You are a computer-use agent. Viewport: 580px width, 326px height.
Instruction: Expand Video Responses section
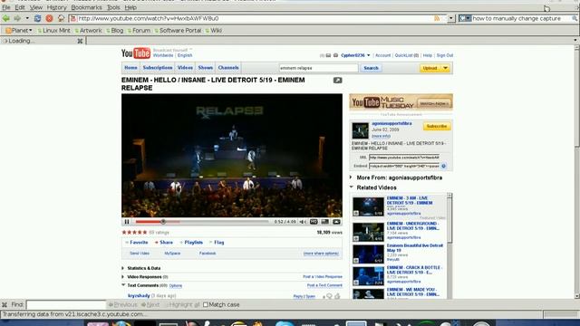123,276
